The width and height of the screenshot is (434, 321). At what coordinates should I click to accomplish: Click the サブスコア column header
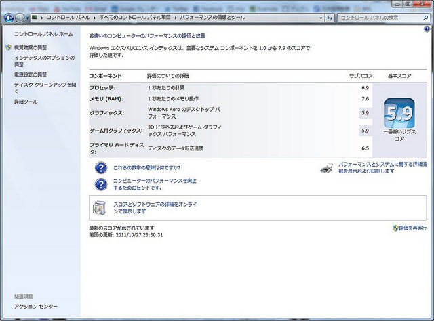361,76
